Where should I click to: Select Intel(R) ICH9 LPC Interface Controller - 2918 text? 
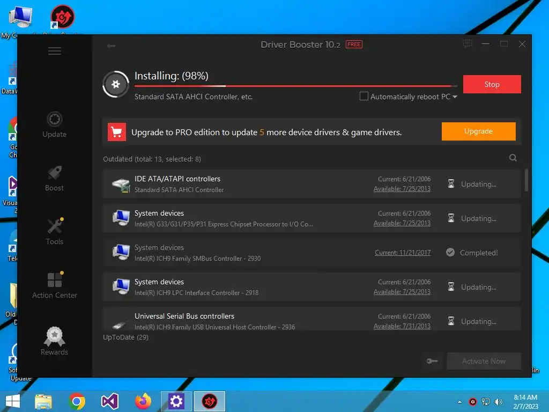click(x=196, y=293)
